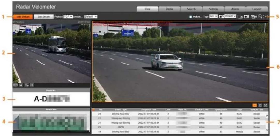The image size is (280, 136).
Task: Click snapshot time 2022-07-07 09:21:53
Action: [x=149, y=132]
